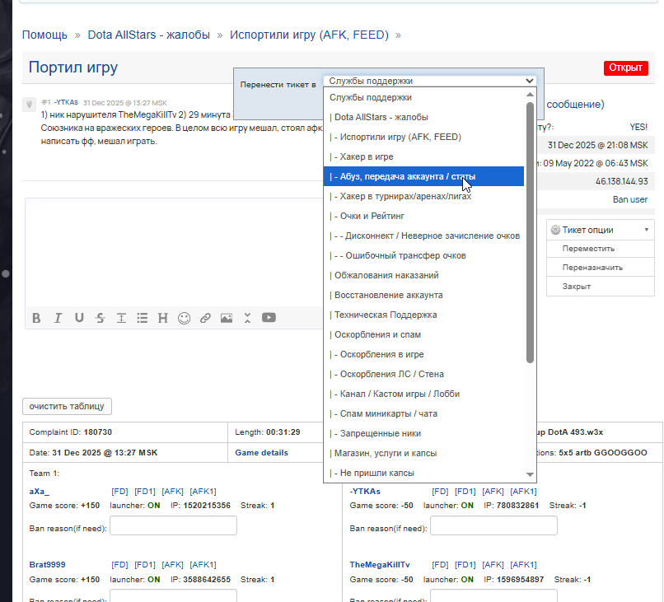
Task: Click the очистить таблицу button
Action: pyautogui.click(x=67, y=406)
